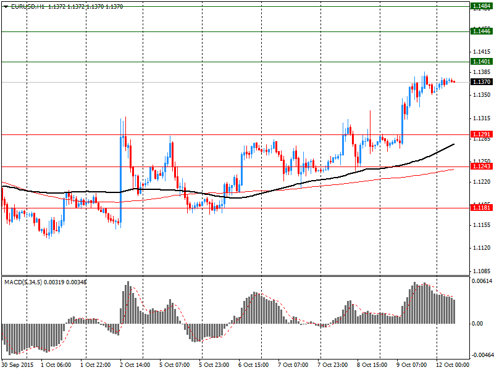Click the 1.1415 price axis value
The height and width of the screenshot is (370, 494).
coord(482,52)
